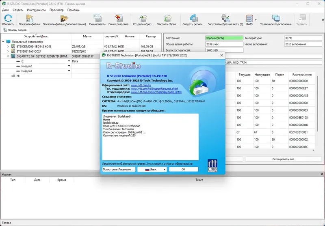
Task: Start Сканировать scan tool
Action: pos(97,18)
